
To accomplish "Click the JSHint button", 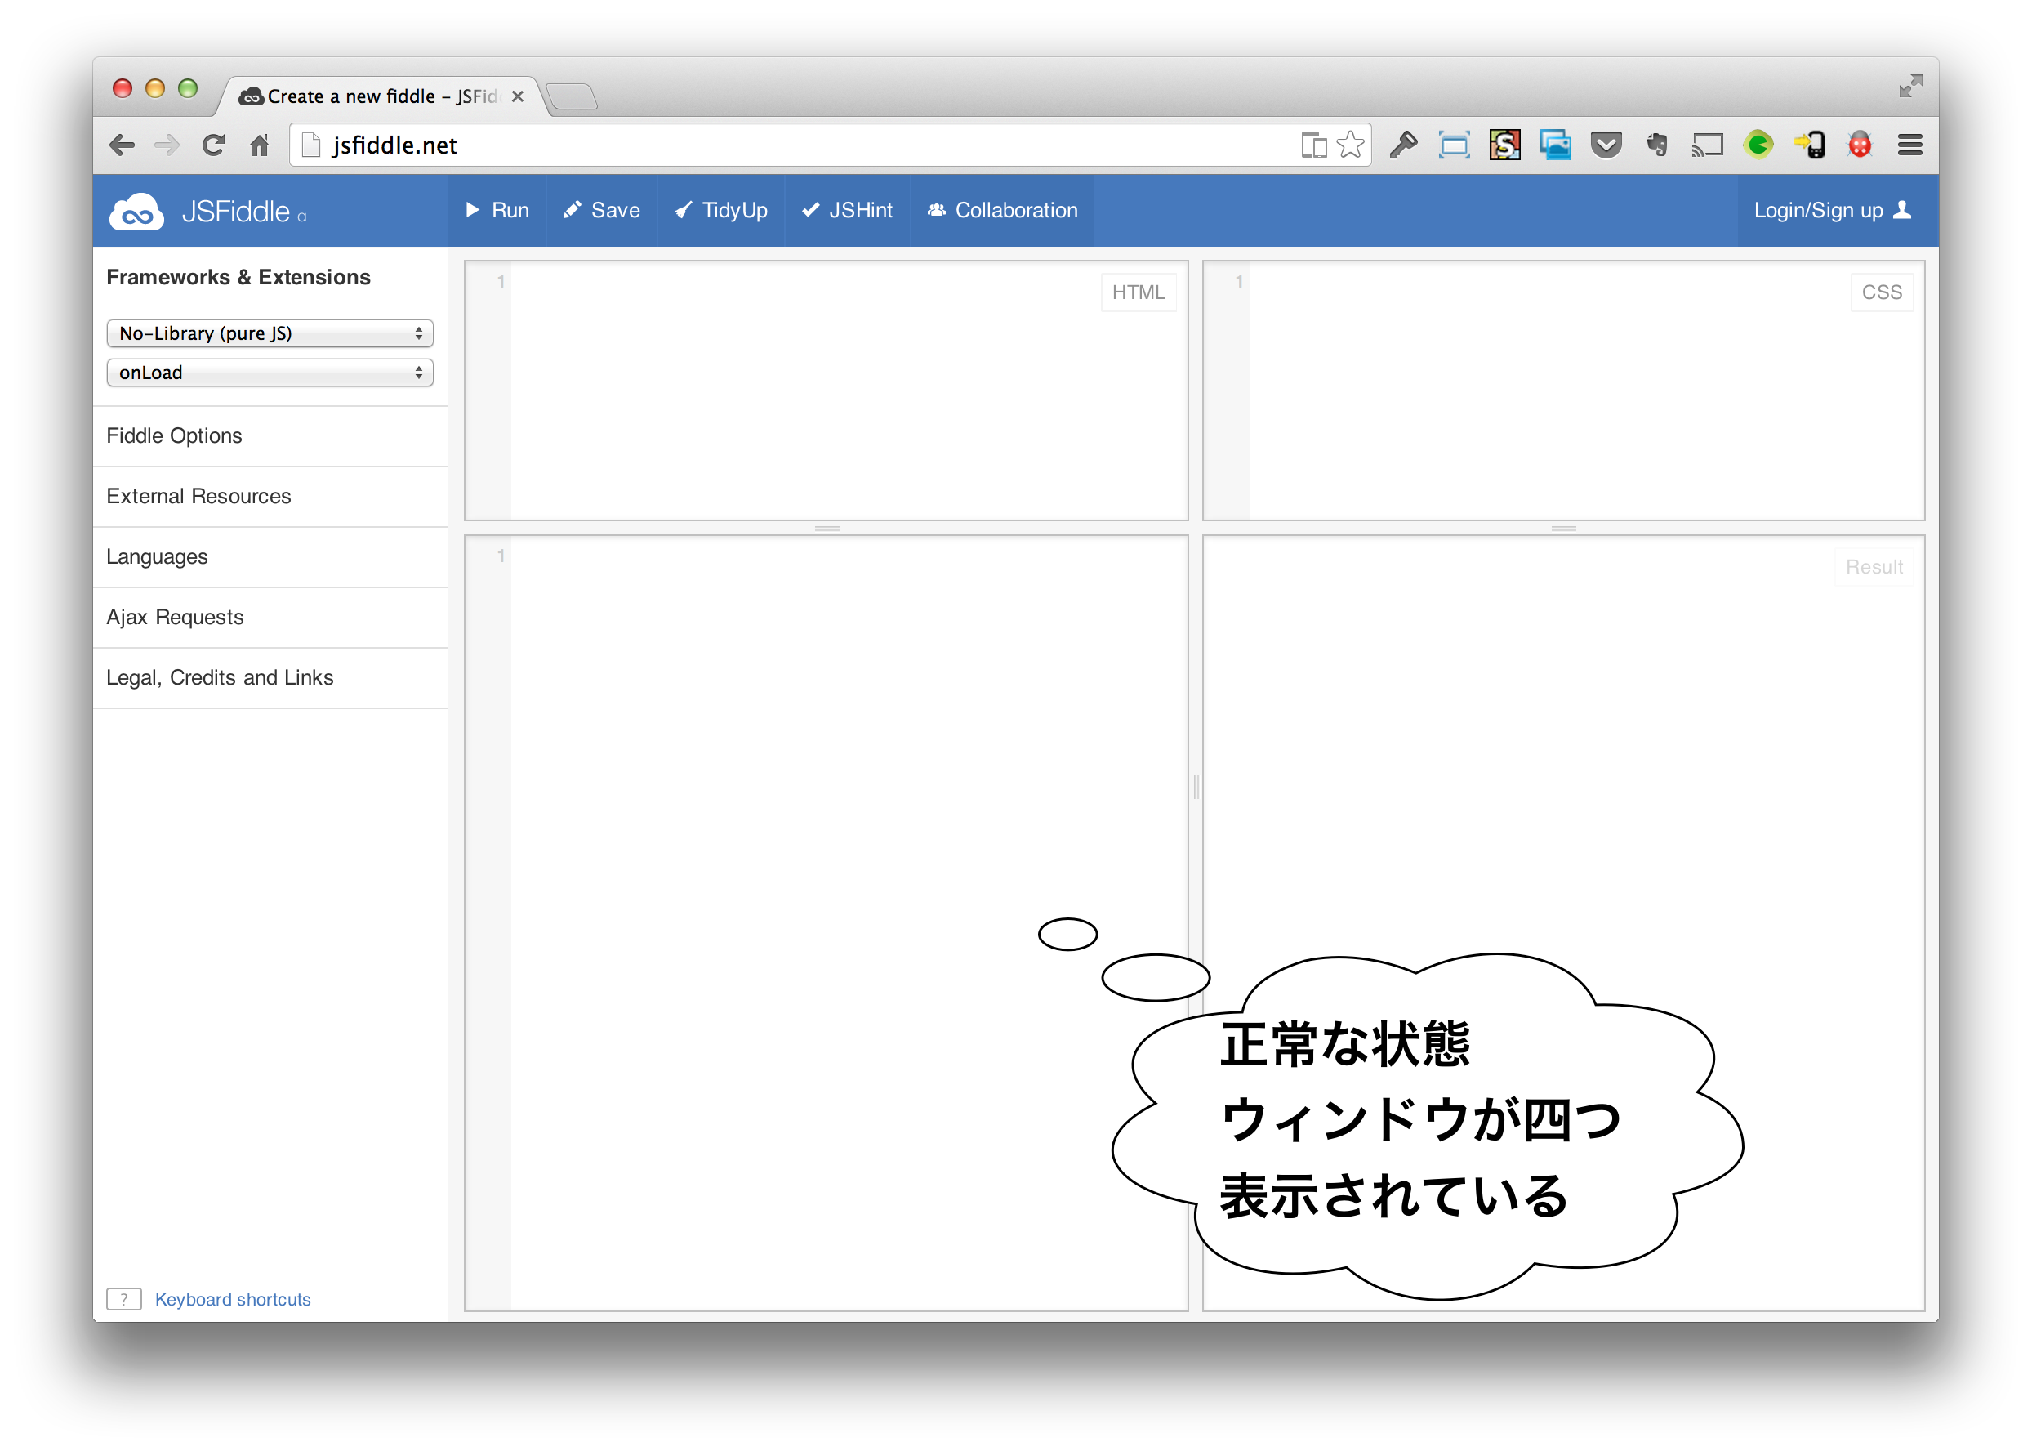I will tap(849, 209).
